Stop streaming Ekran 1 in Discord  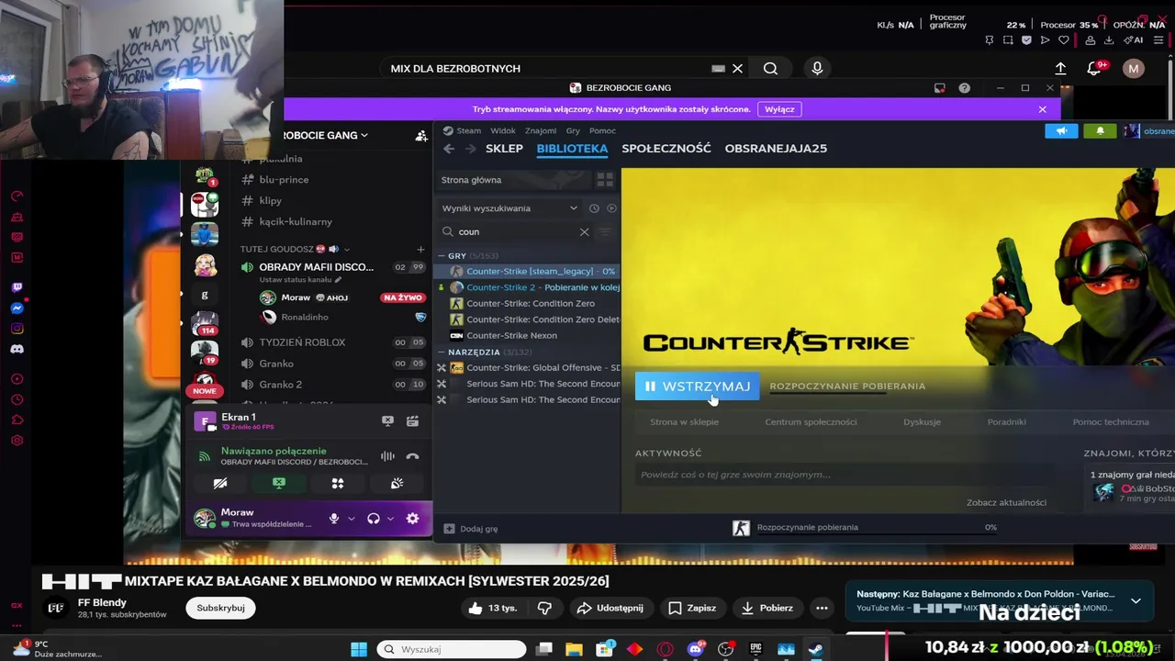[x=387, y=420]
